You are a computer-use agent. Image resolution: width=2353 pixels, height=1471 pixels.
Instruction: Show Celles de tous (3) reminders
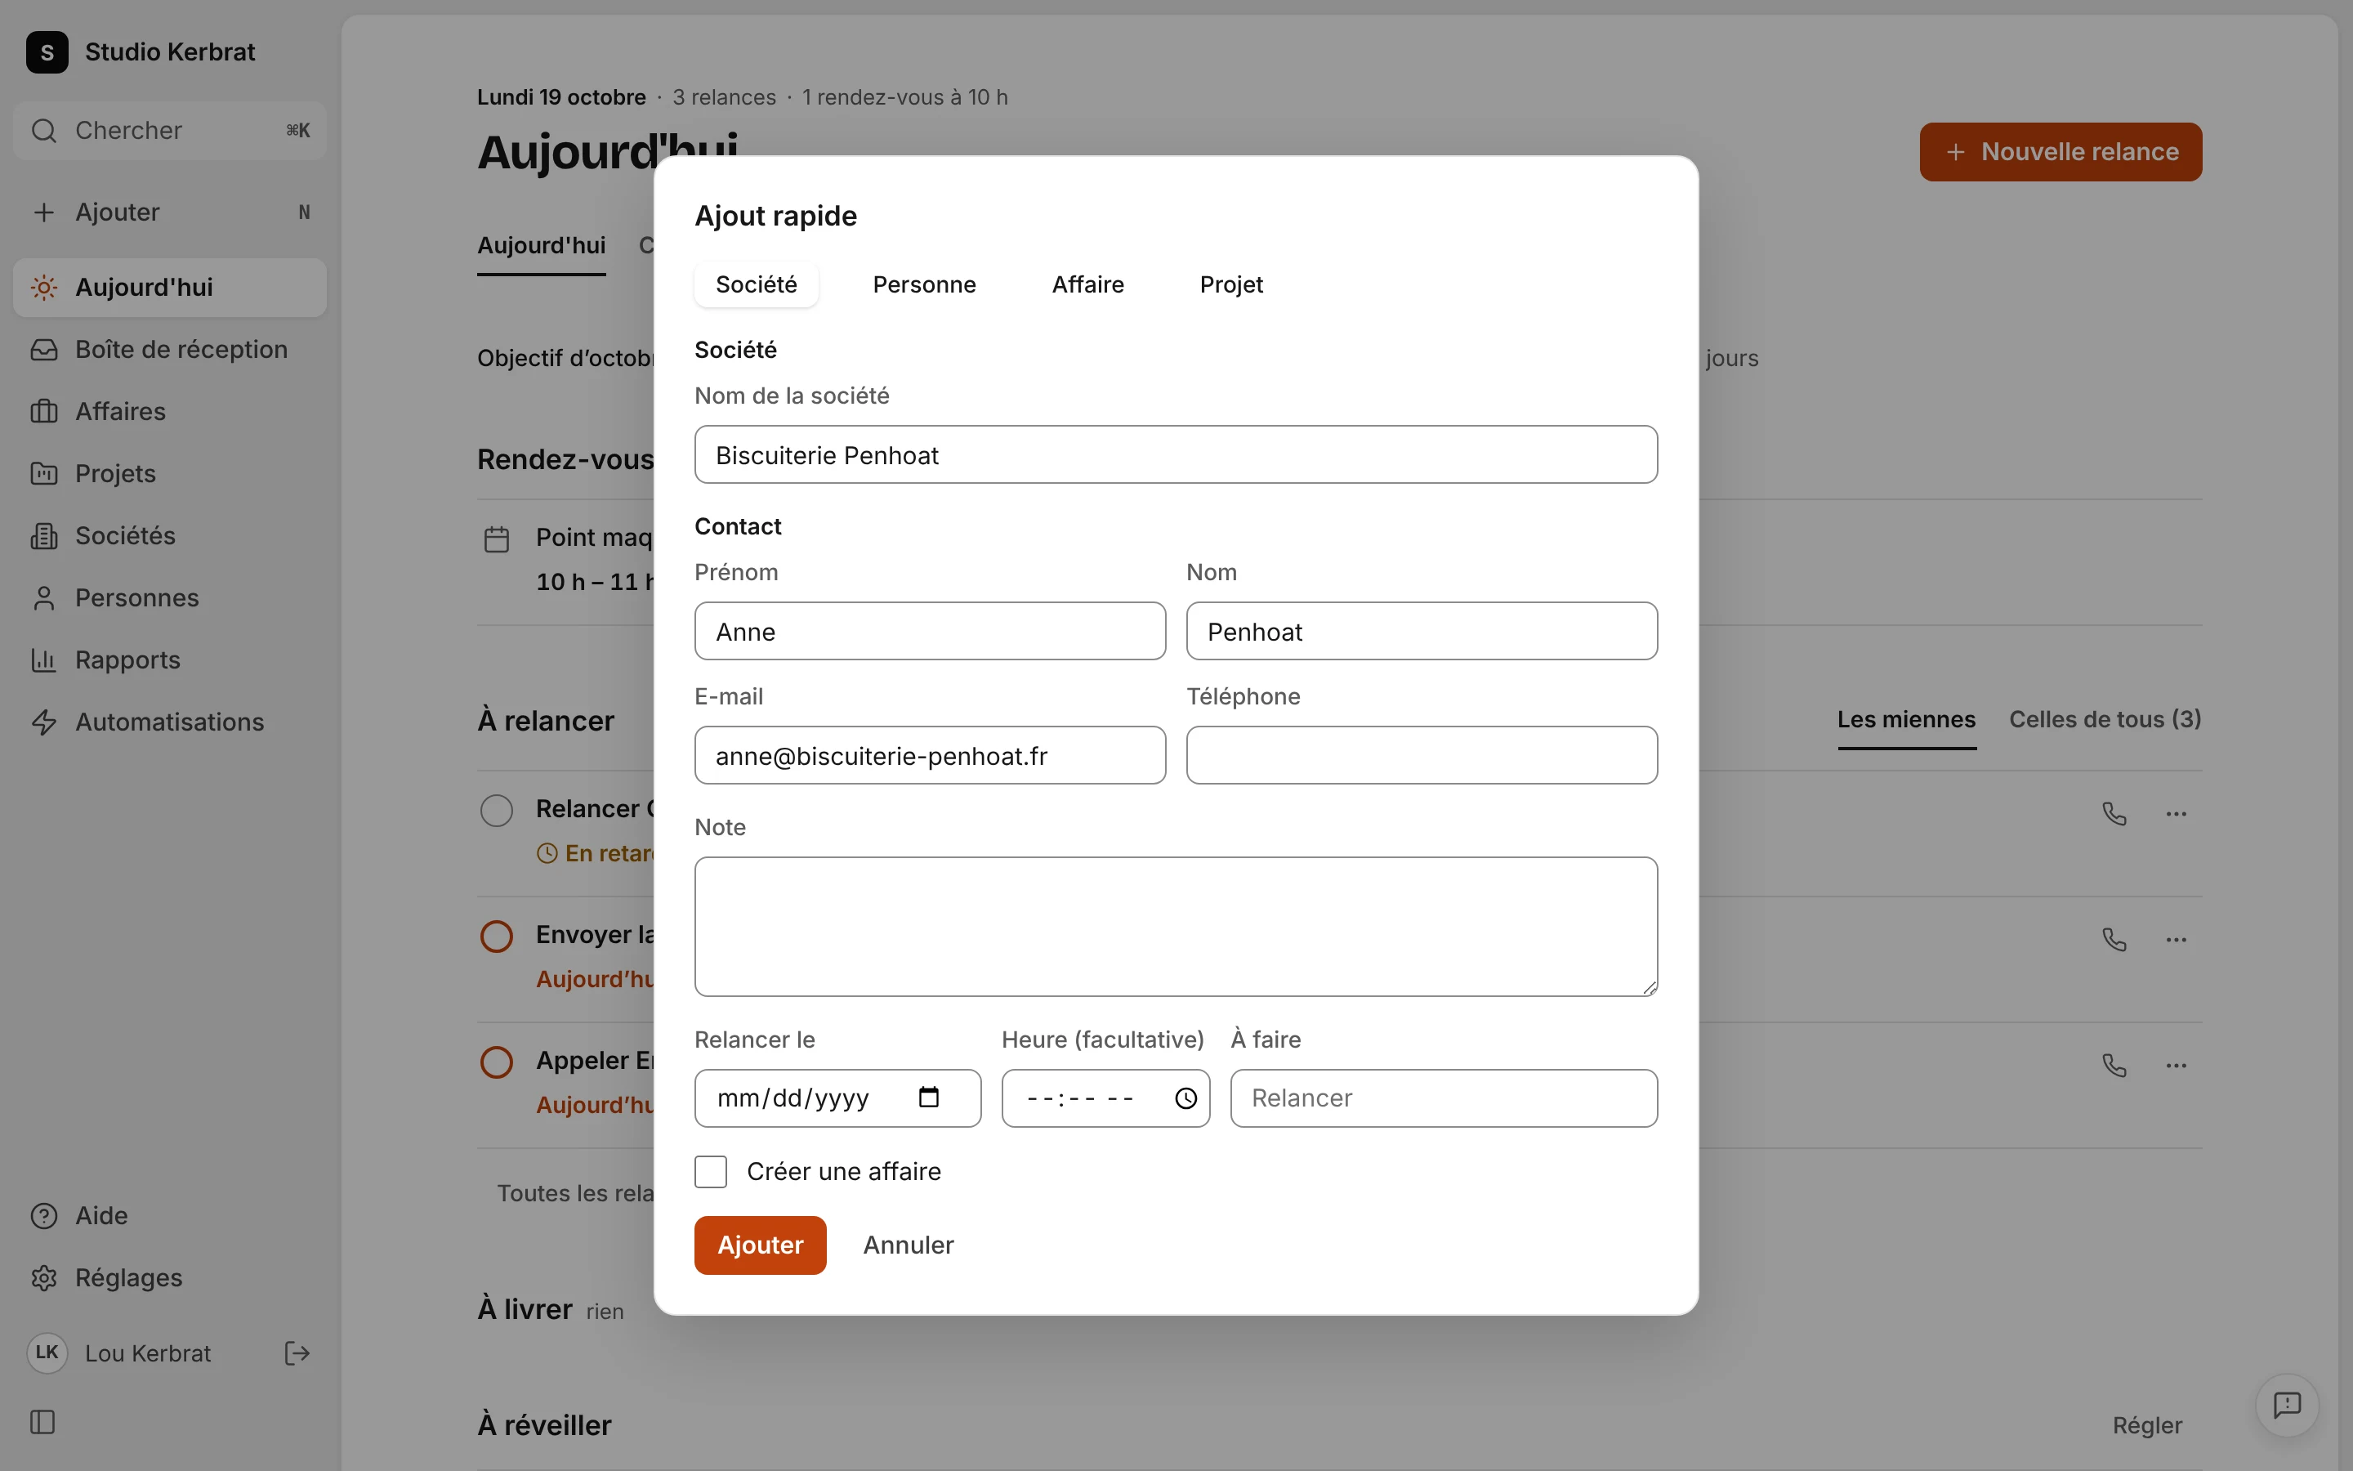click(2105, 720)
